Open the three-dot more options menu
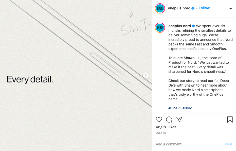Screen dimensions: 236x151 pos(230,9)
